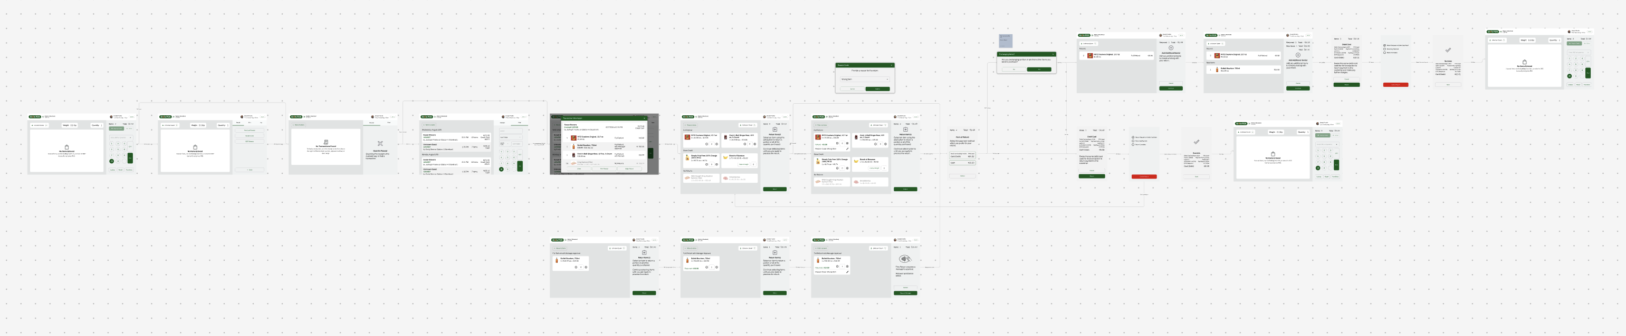Image resolution: width=1626 pixels, height=336 pixels.
Task: Close the Reason Code dialog with X
Action: coord(891,65)
